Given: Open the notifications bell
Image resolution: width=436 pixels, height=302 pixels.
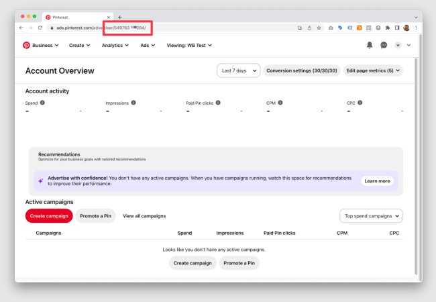Looking at the screenshot, I should [x=369, y=45].
